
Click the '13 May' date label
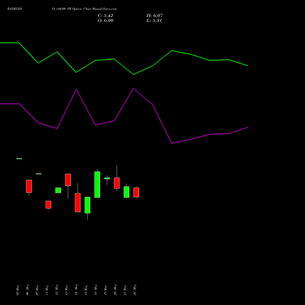tap(66, 290)
